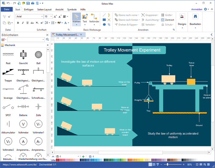Viewport: 215px width, 168px height.
Task: Click the zoom out minus button
Action: [161, 164]
